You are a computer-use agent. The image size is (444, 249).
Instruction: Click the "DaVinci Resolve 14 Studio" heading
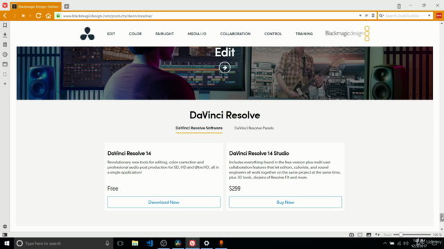[x=259, y=154]
